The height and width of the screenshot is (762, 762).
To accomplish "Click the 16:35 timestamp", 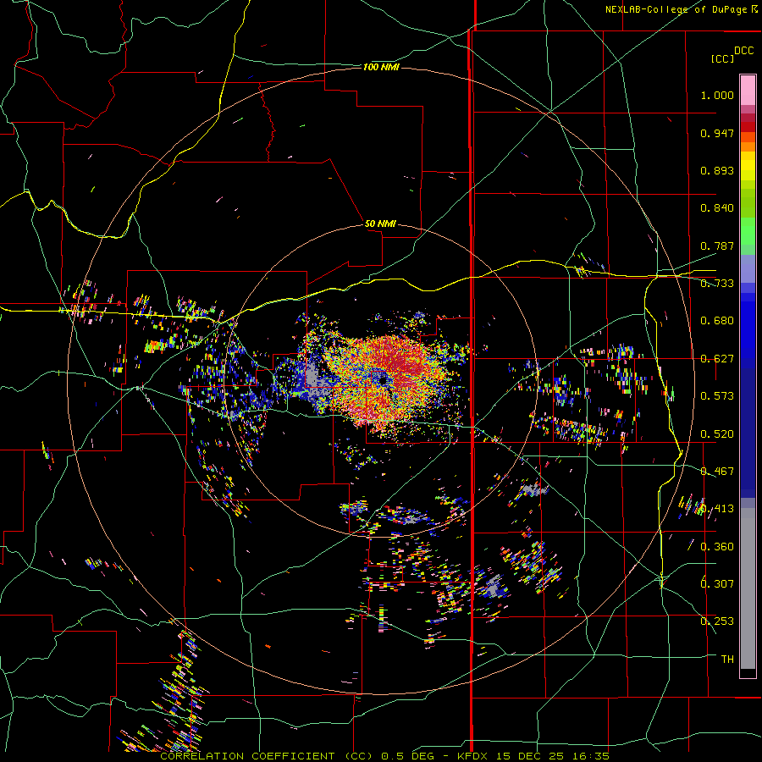I will [x=590, y=756].
